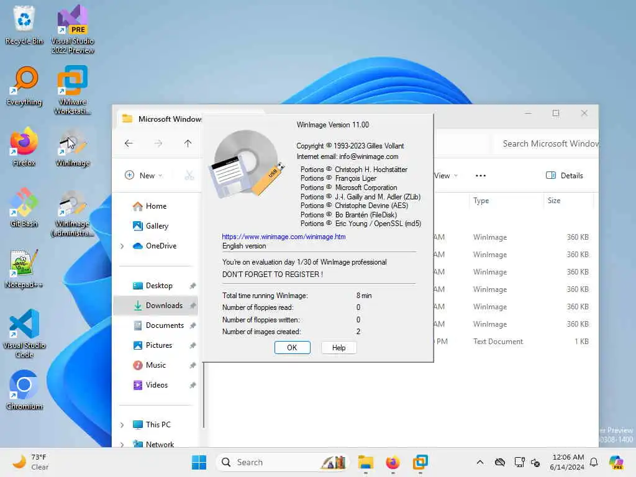
Task: Open the Everything search shortcut
Action: pyautogui.click(x=24, y=86)
